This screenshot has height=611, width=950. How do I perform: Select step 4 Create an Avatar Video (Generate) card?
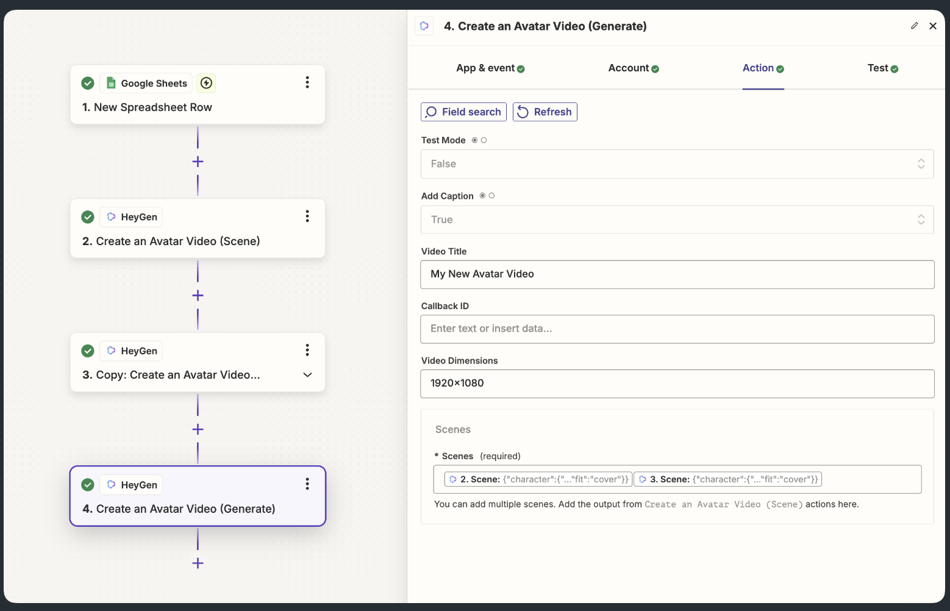coord(198,496)
